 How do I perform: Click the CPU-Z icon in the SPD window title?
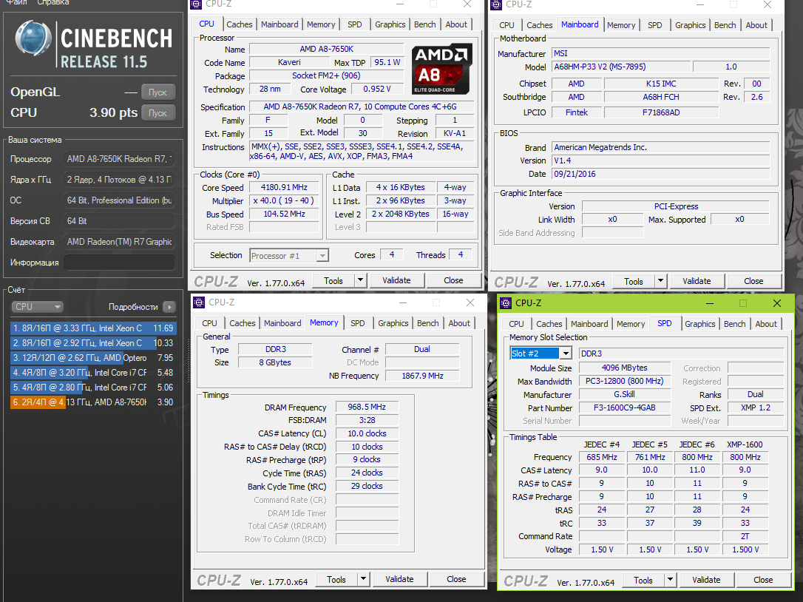point(506,302)
